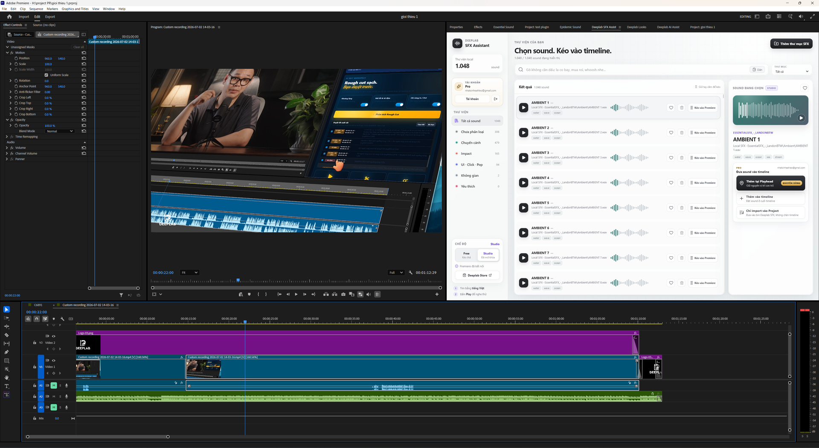The width and height of the screenshot is (819, 448).
Task: Click Mark Out bracket icon
Action: click(266, 295)
